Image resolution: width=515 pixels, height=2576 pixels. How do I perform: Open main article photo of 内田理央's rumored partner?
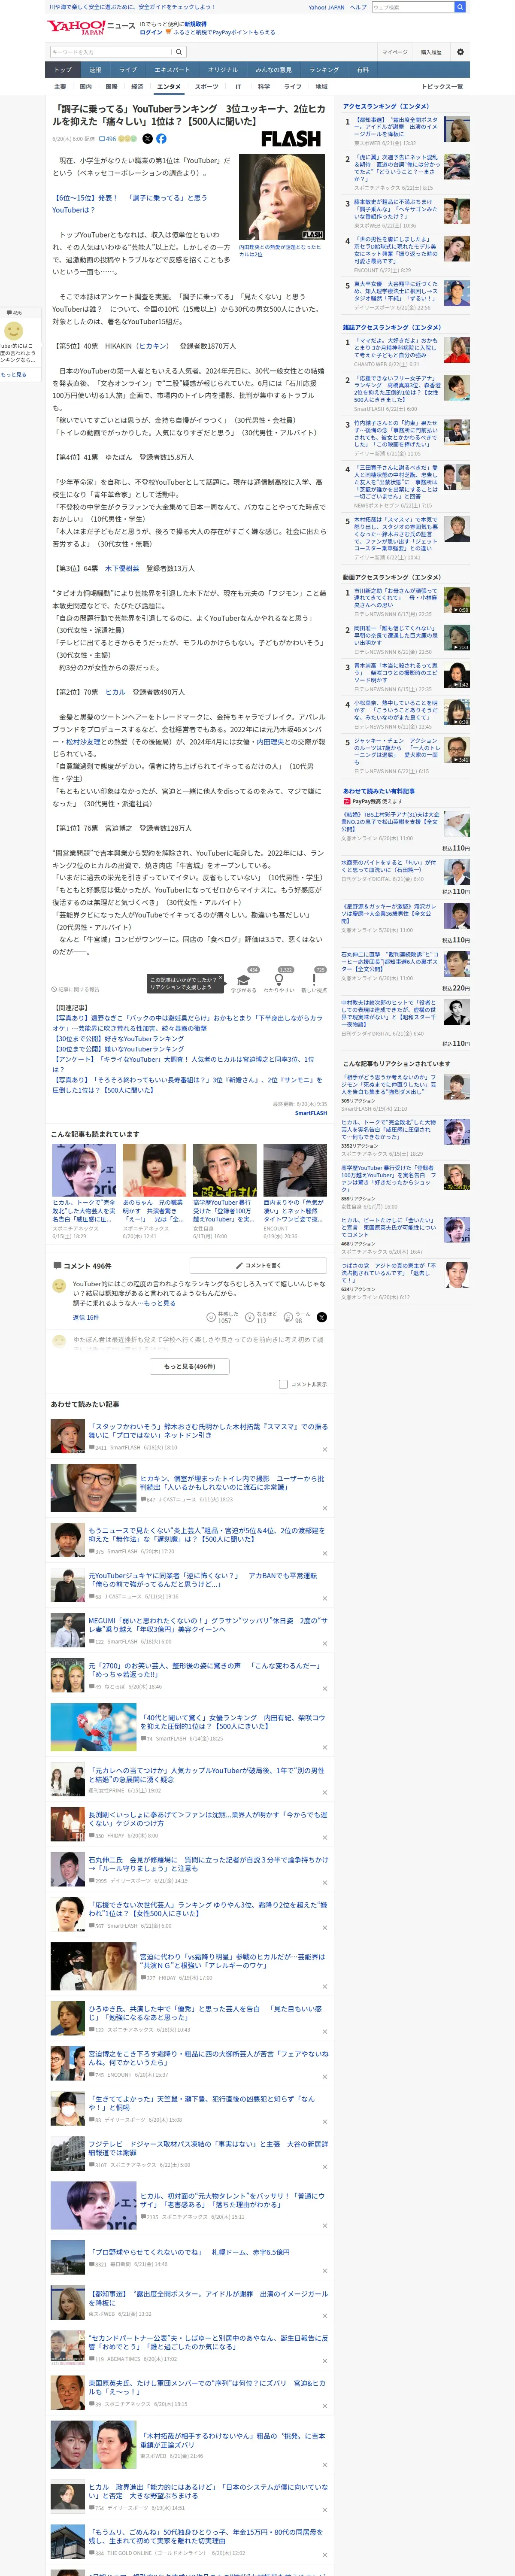point(281,196)
